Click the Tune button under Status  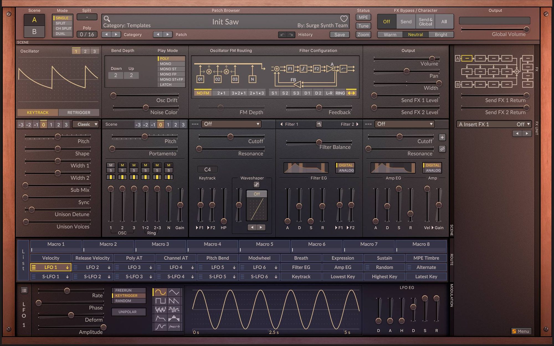click(363, 26)
